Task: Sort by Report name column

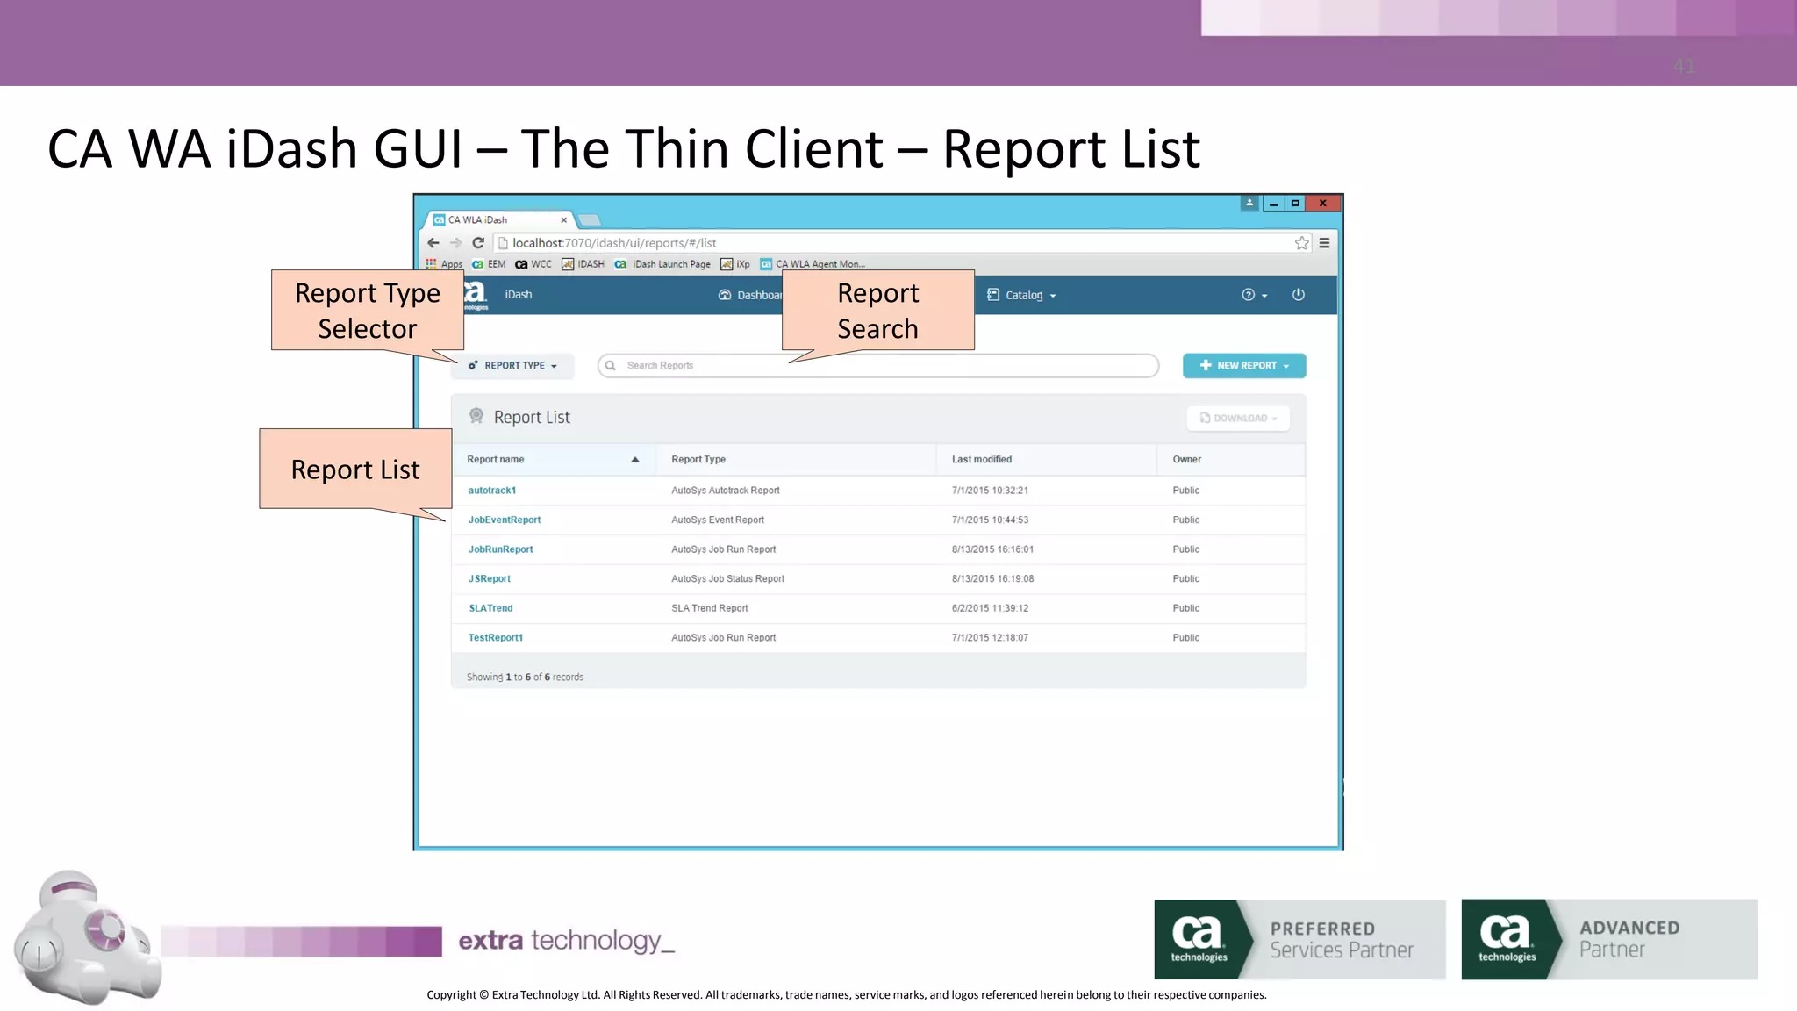Action: (496, 460)
